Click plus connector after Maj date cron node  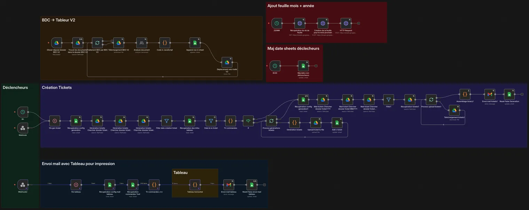(316, 66)
